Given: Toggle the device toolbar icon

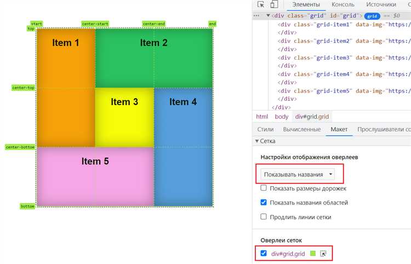Looking at the screenshot, I should tap(274, 4).
